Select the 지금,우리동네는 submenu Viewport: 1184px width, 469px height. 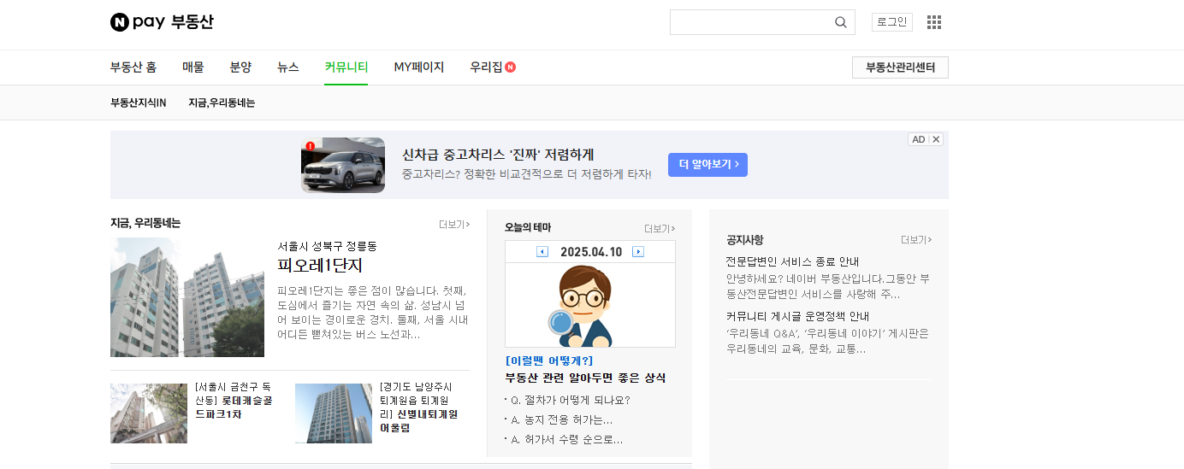[222, 103]
